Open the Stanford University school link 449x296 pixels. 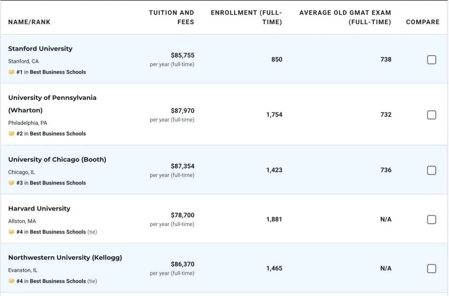pyautogui.click(x=40, y=49)
